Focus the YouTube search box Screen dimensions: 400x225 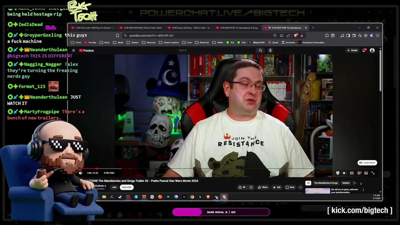tap(216, 50)
